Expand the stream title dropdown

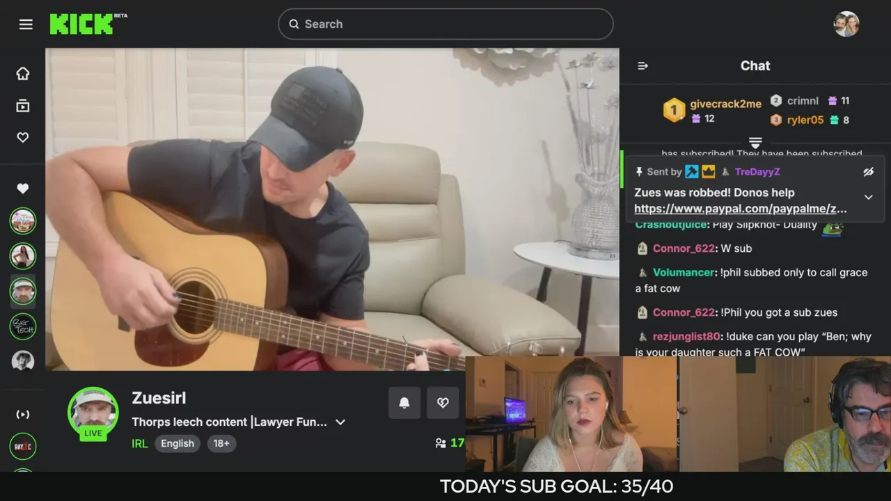coord(340,422)
